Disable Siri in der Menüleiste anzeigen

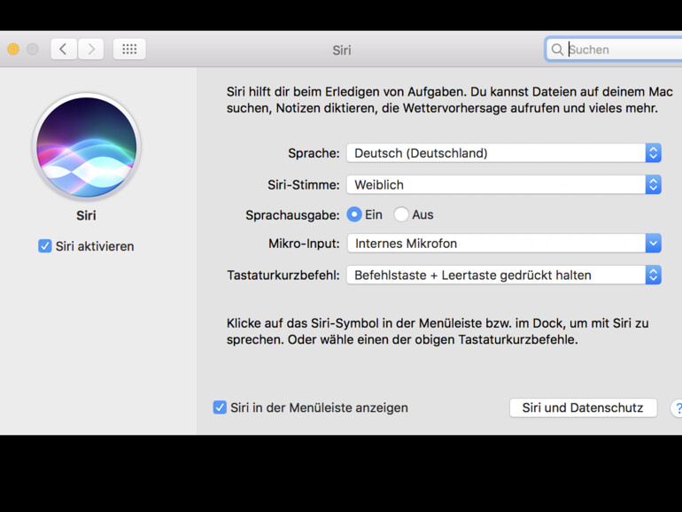point(220,407)
